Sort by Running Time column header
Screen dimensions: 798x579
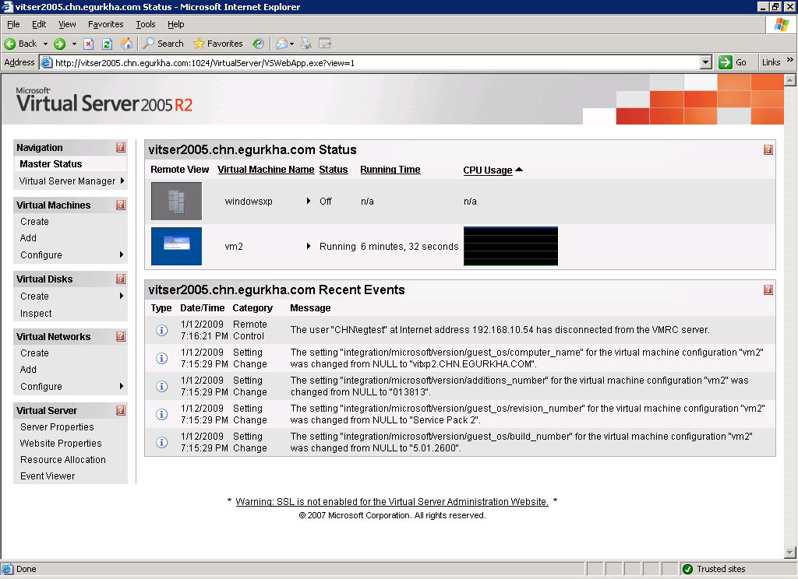point(390,170)
